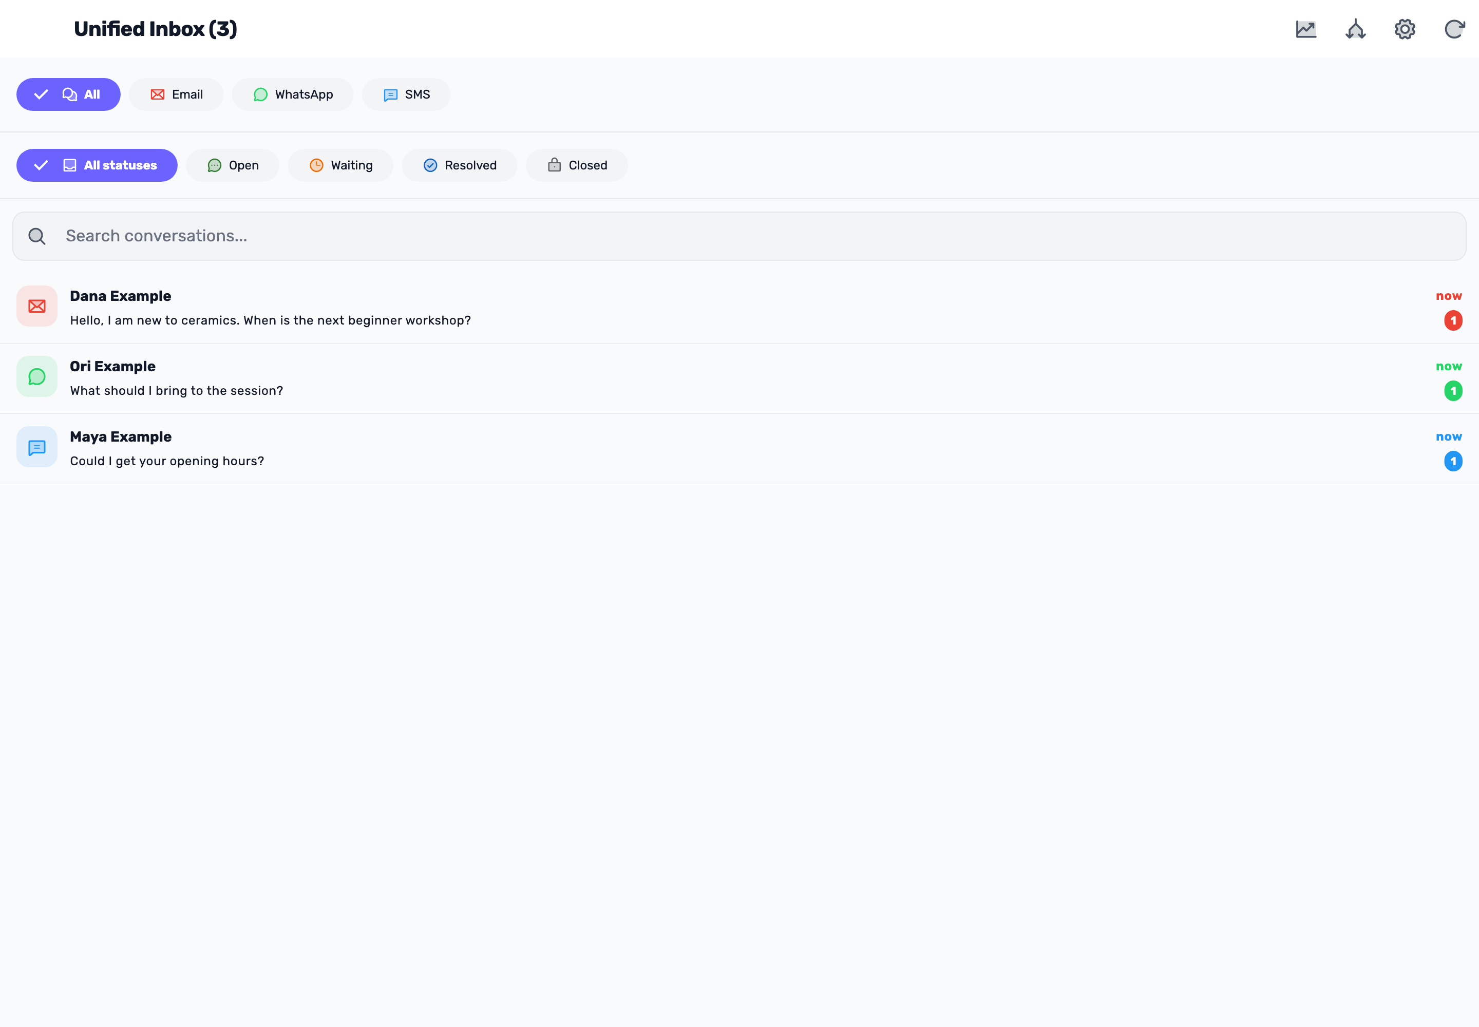Show only Closed conversations
This screenshot has height=1027, width=1479.
coord(577,165)
